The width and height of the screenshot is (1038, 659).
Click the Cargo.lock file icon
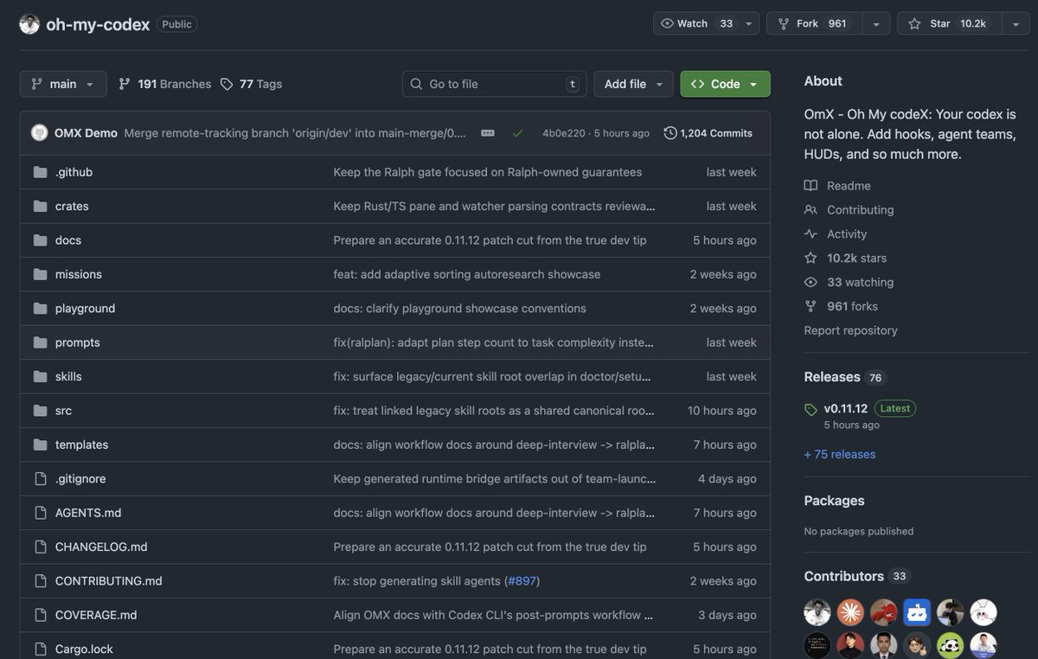point(40,649)
